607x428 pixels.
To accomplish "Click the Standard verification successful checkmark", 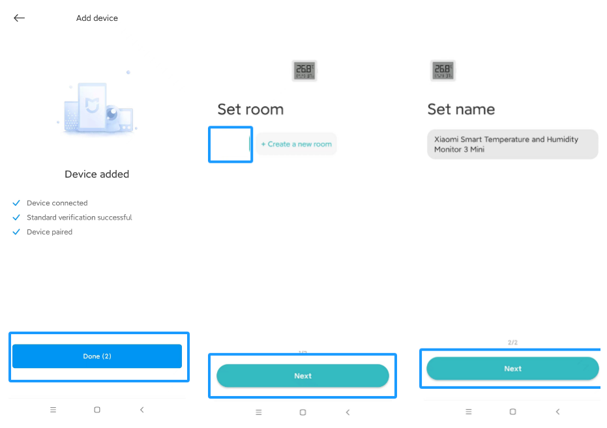I will tap(16, 218).
